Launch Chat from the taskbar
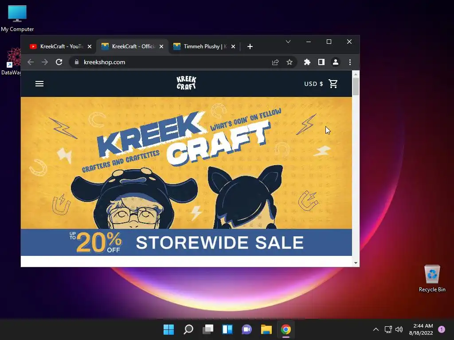Viewport: 454px width, 340px height. [x=247, y=329]
